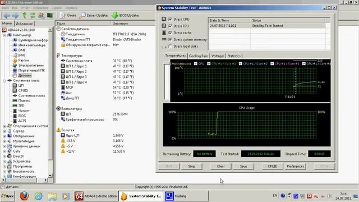Toggle the CPU graph checkbox

(x=196, y=63)
